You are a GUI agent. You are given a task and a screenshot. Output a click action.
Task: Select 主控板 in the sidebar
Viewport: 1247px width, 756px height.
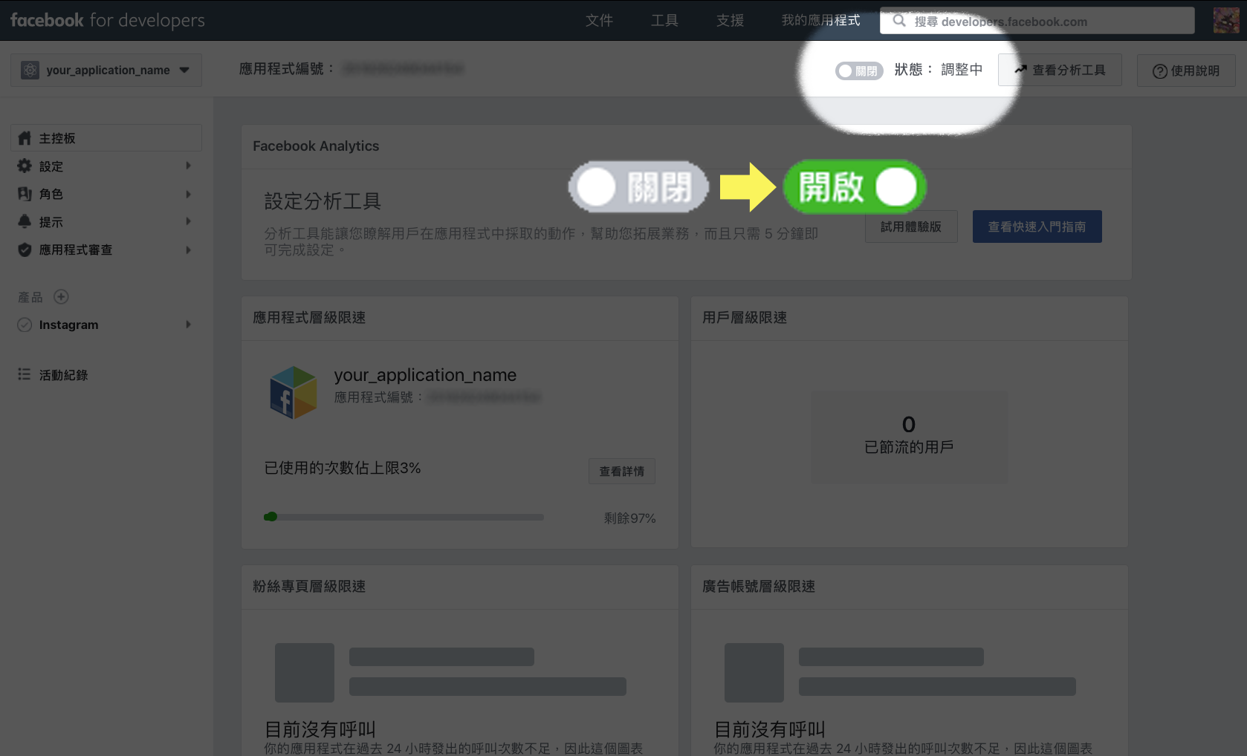tap(106, 138)
